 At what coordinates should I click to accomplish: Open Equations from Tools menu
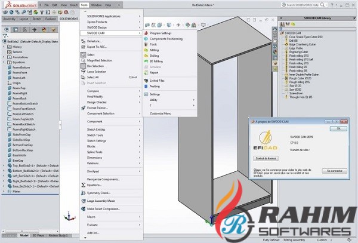[x=94, y=185]
